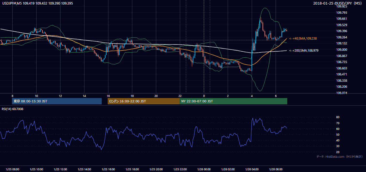Viewport: 366px width, 172px height.
Task: Click the hour label 10 under the price chart
Action: pos(36,96)
